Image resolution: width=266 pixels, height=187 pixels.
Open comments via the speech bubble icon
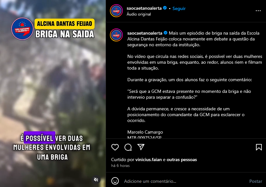coord(128,147)
